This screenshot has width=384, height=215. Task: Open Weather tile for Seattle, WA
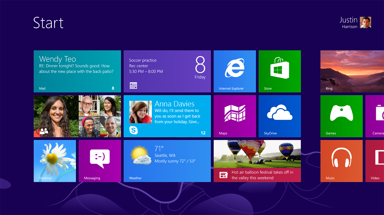pos(167,161)
